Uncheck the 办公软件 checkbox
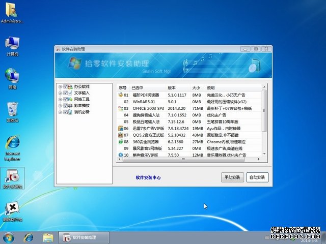This screenshot has height=244, width=326. coord(65,87)
